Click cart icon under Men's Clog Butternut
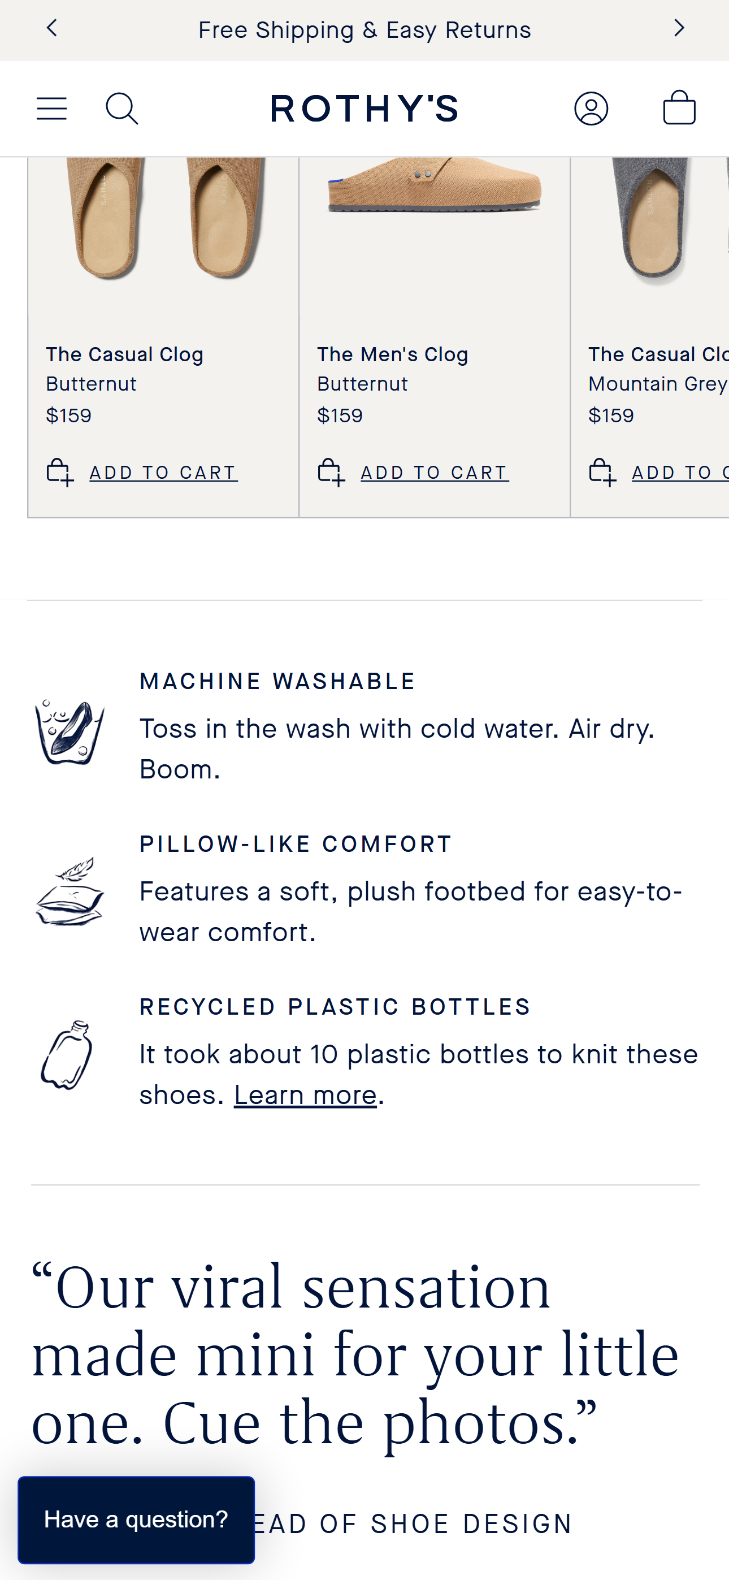Screen dimensions: 729x1580 (331, 472)
